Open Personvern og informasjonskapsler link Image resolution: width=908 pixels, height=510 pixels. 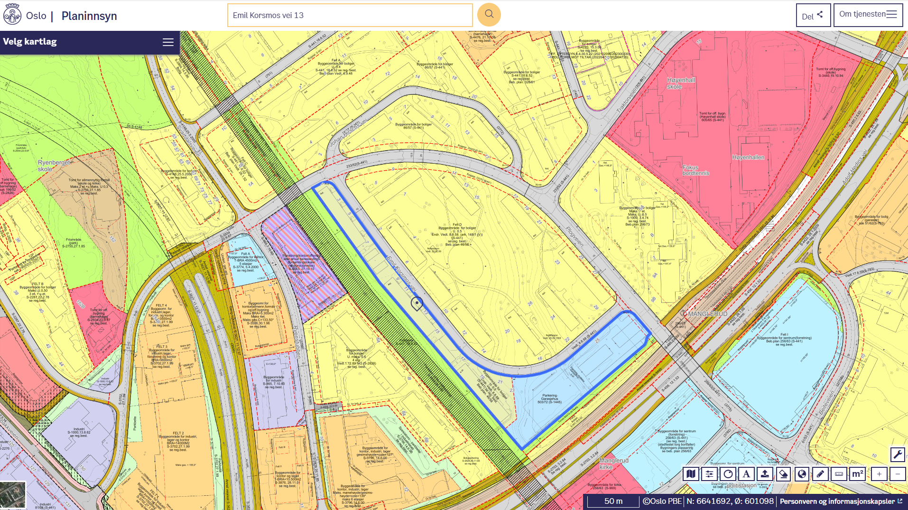pos(841,501)
